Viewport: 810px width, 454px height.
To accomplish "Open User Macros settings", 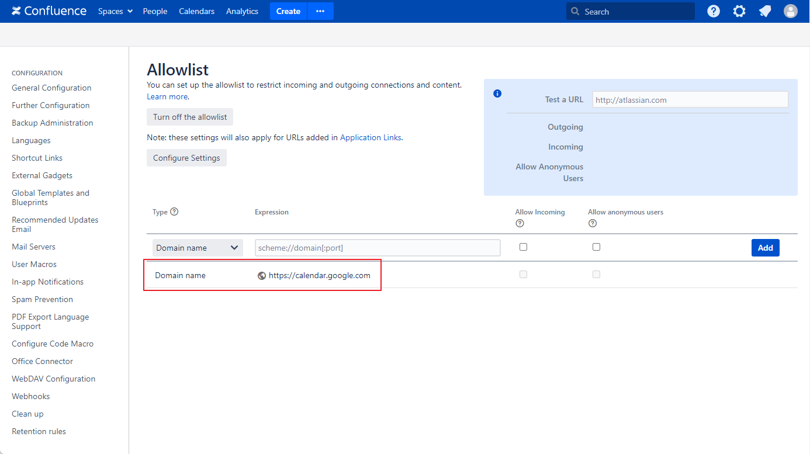I will [34, 264].
